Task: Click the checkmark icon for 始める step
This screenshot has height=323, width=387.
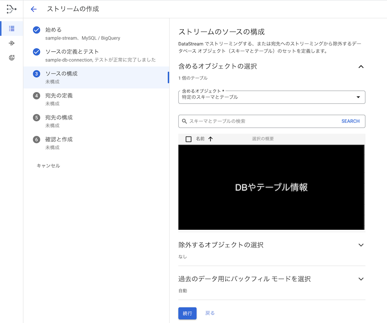Action: 36,30
